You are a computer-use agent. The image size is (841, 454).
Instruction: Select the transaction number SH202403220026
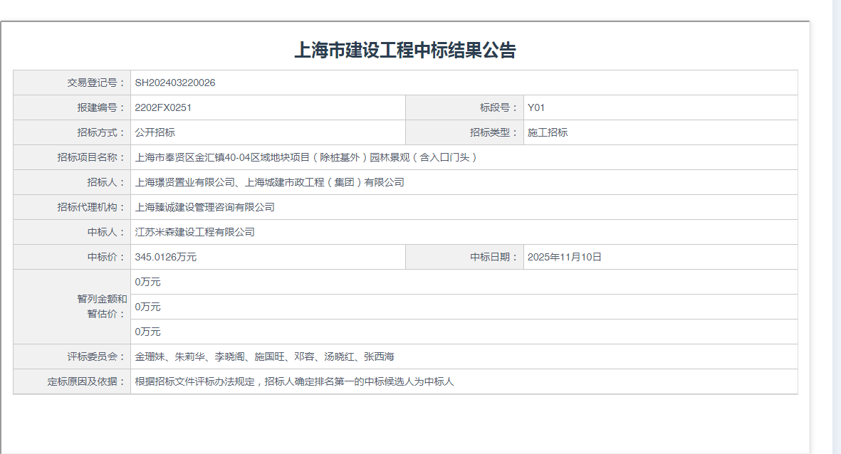(x=175, y=83)
